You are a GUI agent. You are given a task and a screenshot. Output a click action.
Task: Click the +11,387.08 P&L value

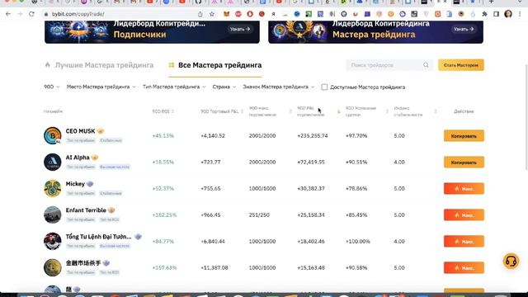(x=214, y=267)
